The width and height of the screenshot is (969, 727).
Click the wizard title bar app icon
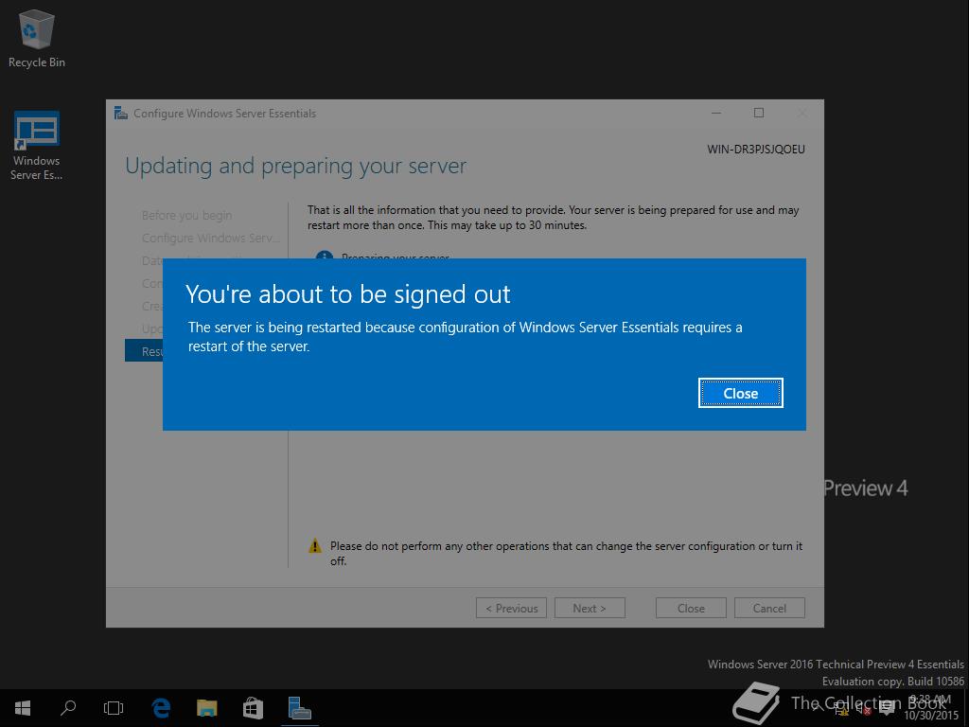coord(120,114)
